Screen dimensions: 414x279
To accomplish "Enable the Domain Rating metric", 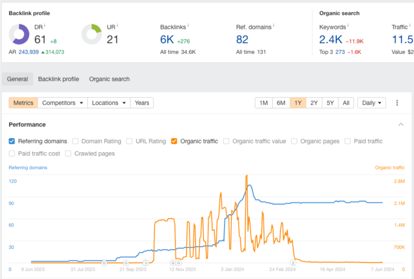I will pyautogui.click(x=76, y=141).
